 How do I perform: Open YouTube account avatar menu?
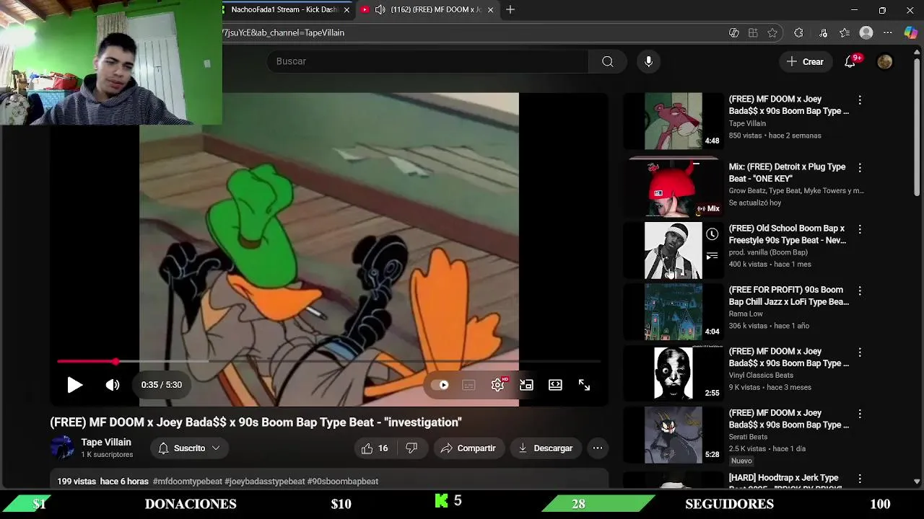coord(885,61)
